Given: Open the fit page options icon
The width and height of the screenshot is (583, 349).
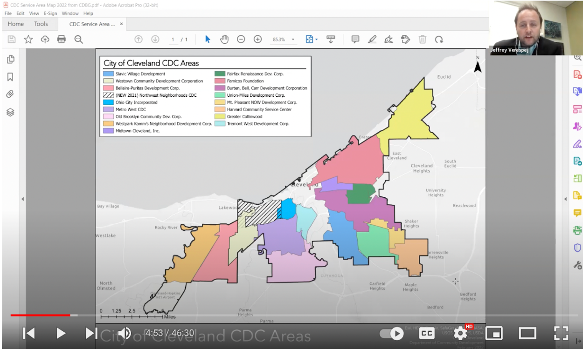Looking at the screenshot, I should pos(310,40).
